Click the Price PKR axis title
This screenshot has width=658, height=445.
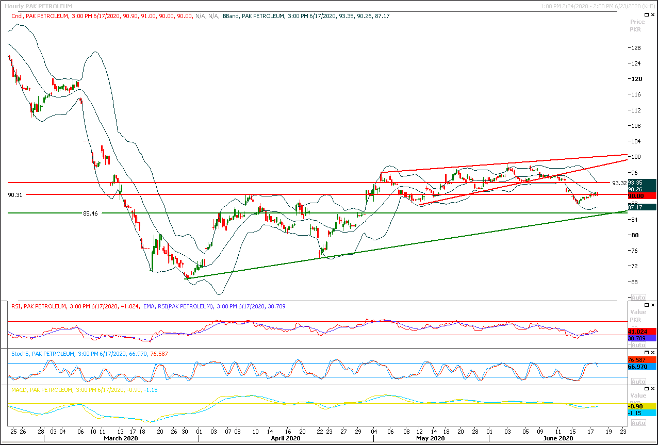click(x=637, y=25)
